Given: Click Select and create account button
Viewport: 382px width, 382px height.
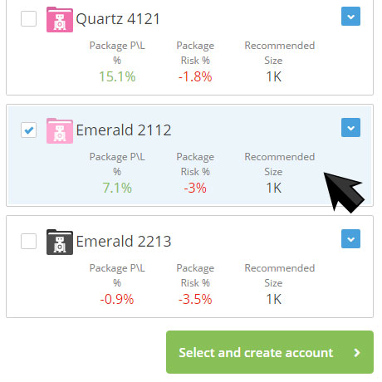Looking at the screenshot, I should 270,352.
